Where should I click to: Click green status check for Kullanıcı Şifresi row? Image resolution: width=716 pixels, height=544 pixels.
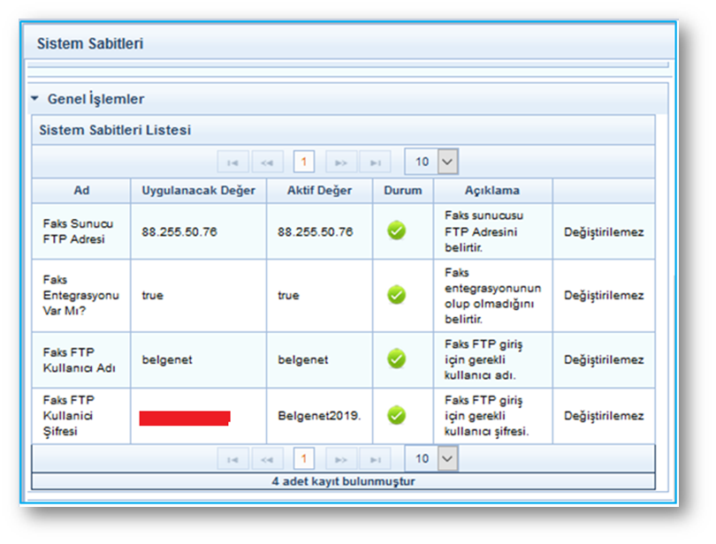pos(397,415)
